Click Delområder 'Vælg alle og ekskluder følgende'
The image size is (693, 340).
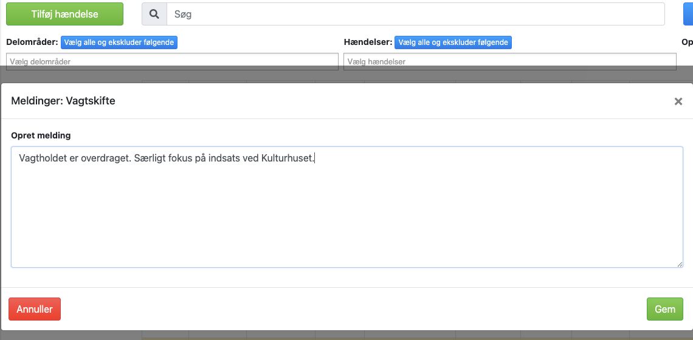coord(119,42)
